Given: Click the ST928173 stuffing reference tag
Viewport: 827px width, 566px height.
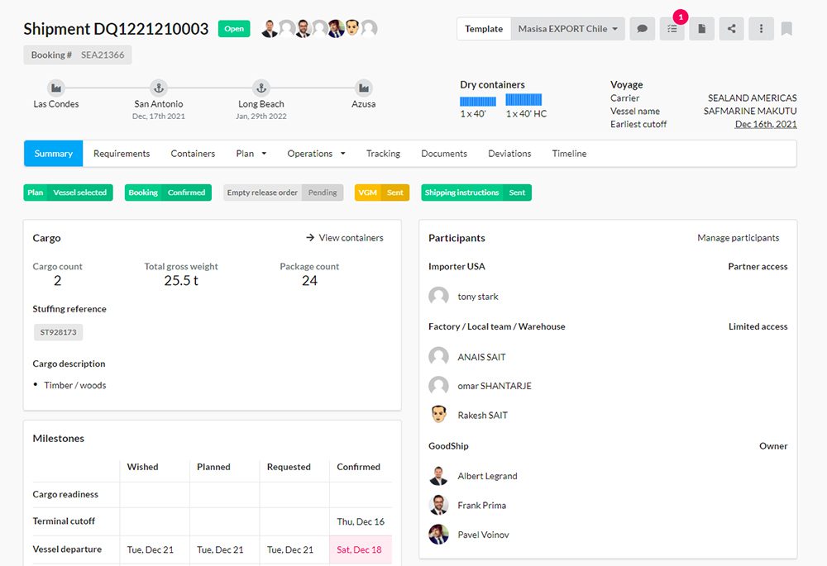Looking at the screenshot, I should pyautogui.click(x=58, y=332).
